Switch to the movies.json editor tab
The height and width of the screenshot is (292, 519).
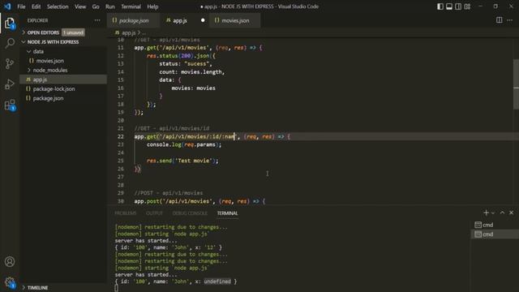[x=235, y=20]
